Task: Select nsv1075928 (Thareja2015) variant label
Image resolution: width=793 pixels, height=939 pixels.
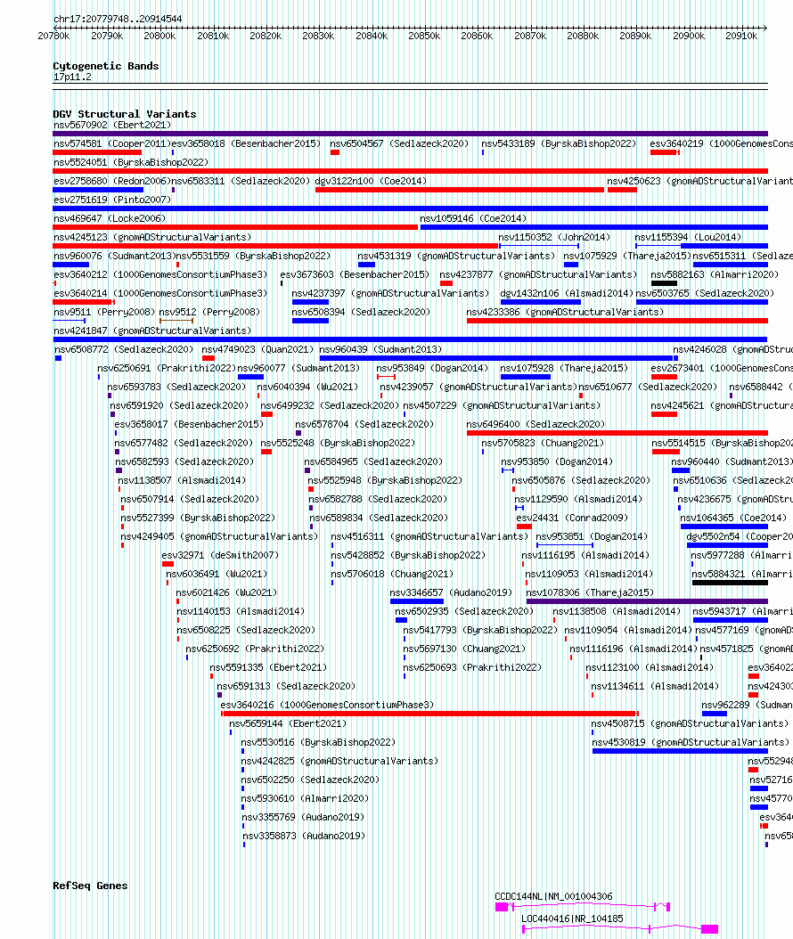Action: tap(564, 368)
